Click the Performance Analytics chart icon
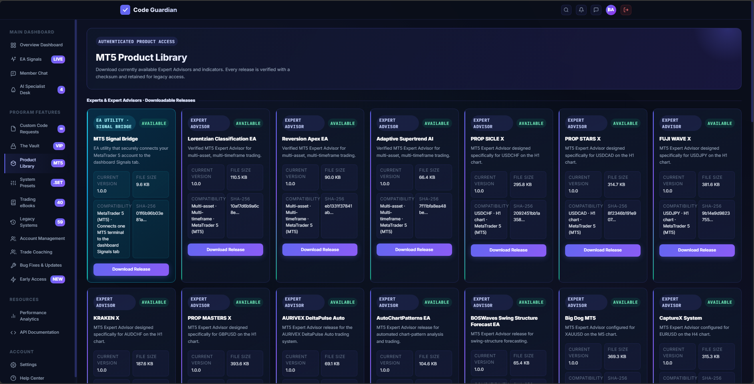This screenshot has width=754, height=384. (13, 316)
